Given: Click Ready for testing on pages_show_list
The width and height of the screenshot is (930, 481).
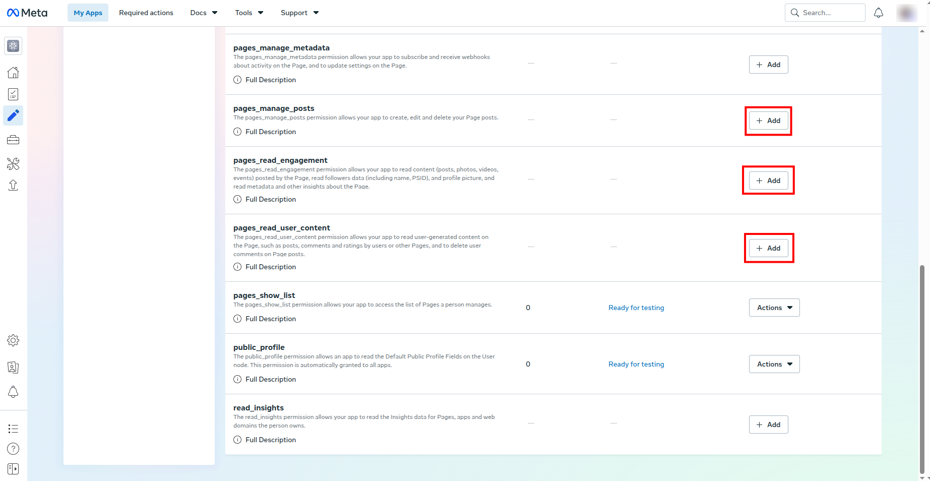Looking at the screenshot, I should pos(636,308).
